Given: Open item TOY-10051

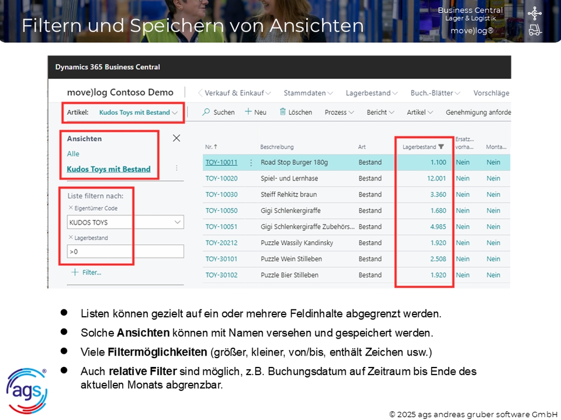Looking at the screenshot, I should 221,227.
